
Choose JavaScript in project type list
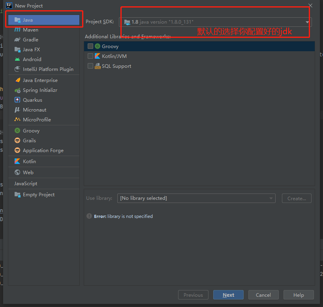pos(26,183)
